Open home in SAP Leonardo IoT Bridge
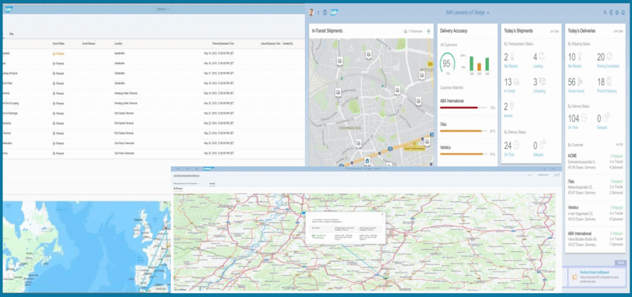The width and height of the screenshot is (632, 297). [325, 12]
